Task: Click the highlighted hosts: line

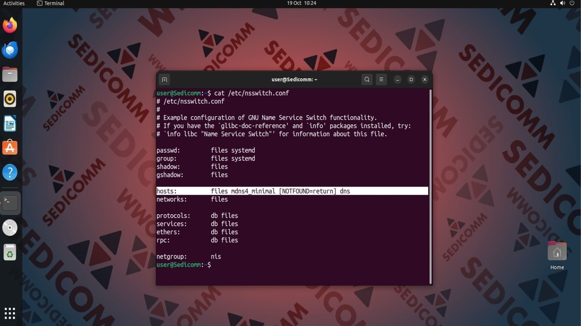Action: pos(292,191)
